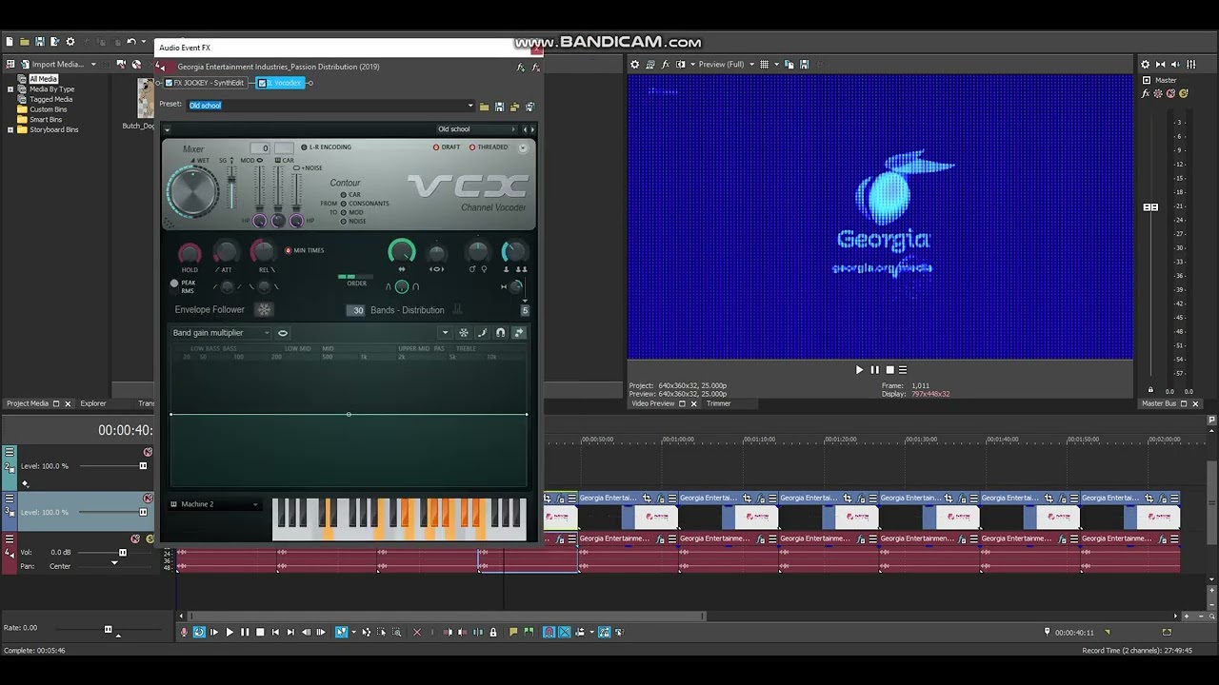Click the Envelope Follower snowflake freeze button
The width and height of the screenshot is (1219, 685).
(x=264, y=309)
